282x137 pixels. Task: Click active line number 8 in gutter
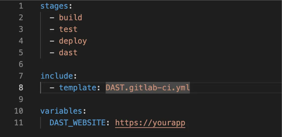pos(21,87)
